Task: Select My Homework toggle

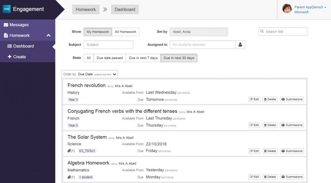Action: pos(98,32)
